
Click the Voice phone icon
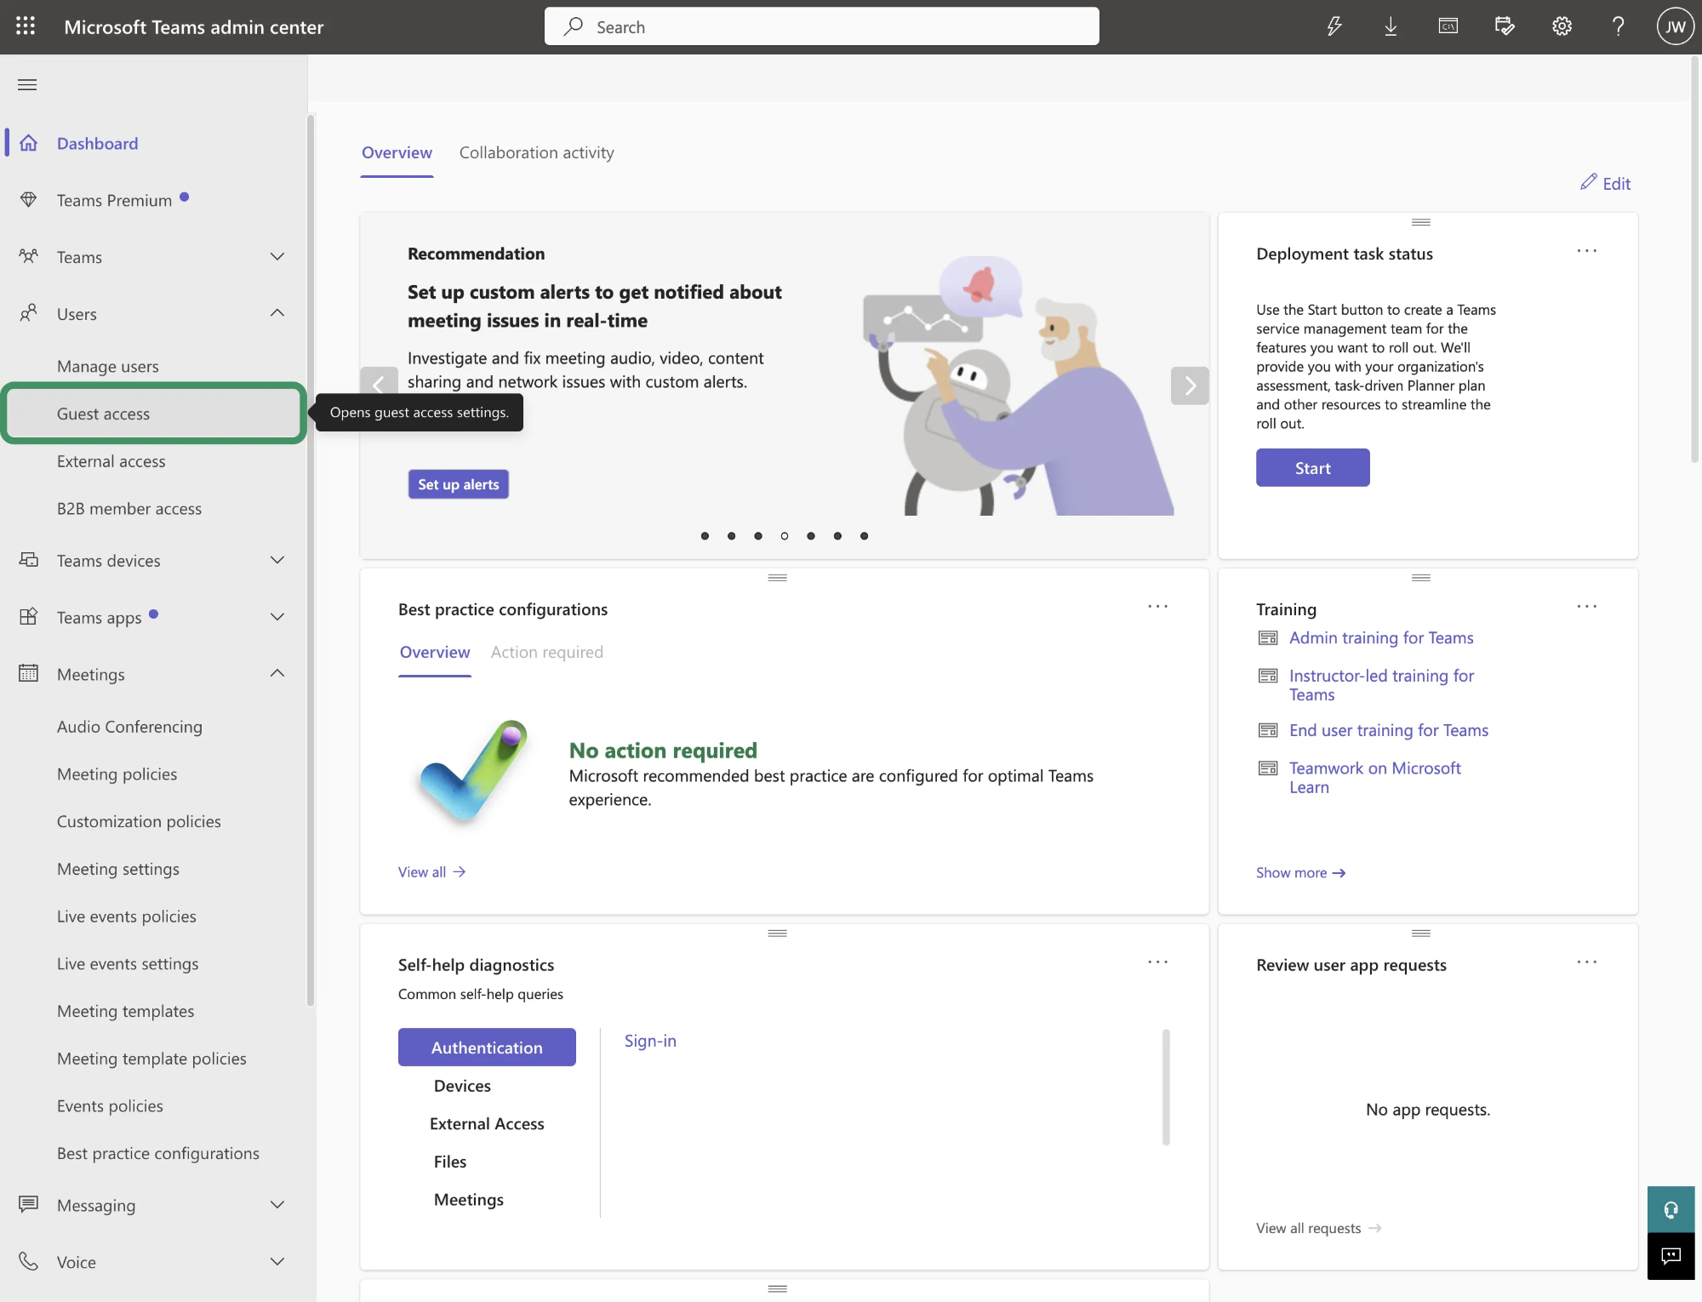coord(29,1261)
